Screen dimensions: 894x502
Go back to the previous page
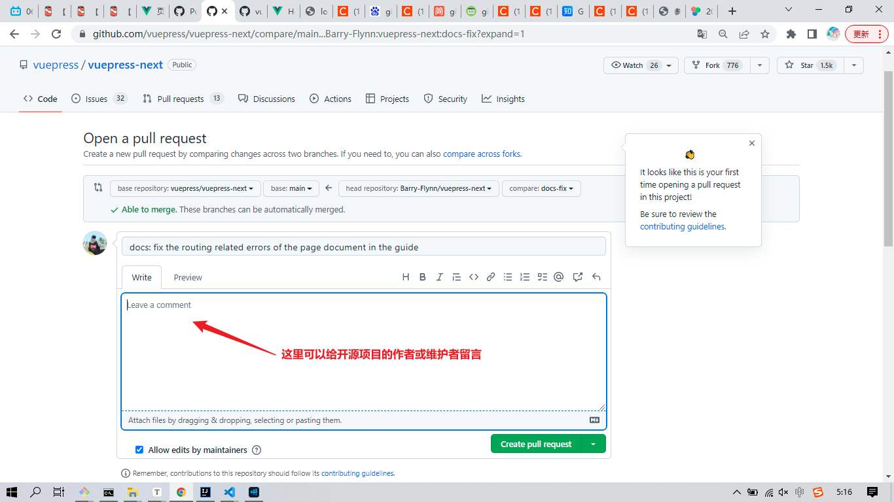pyautogui.click(x=14, y=34)
